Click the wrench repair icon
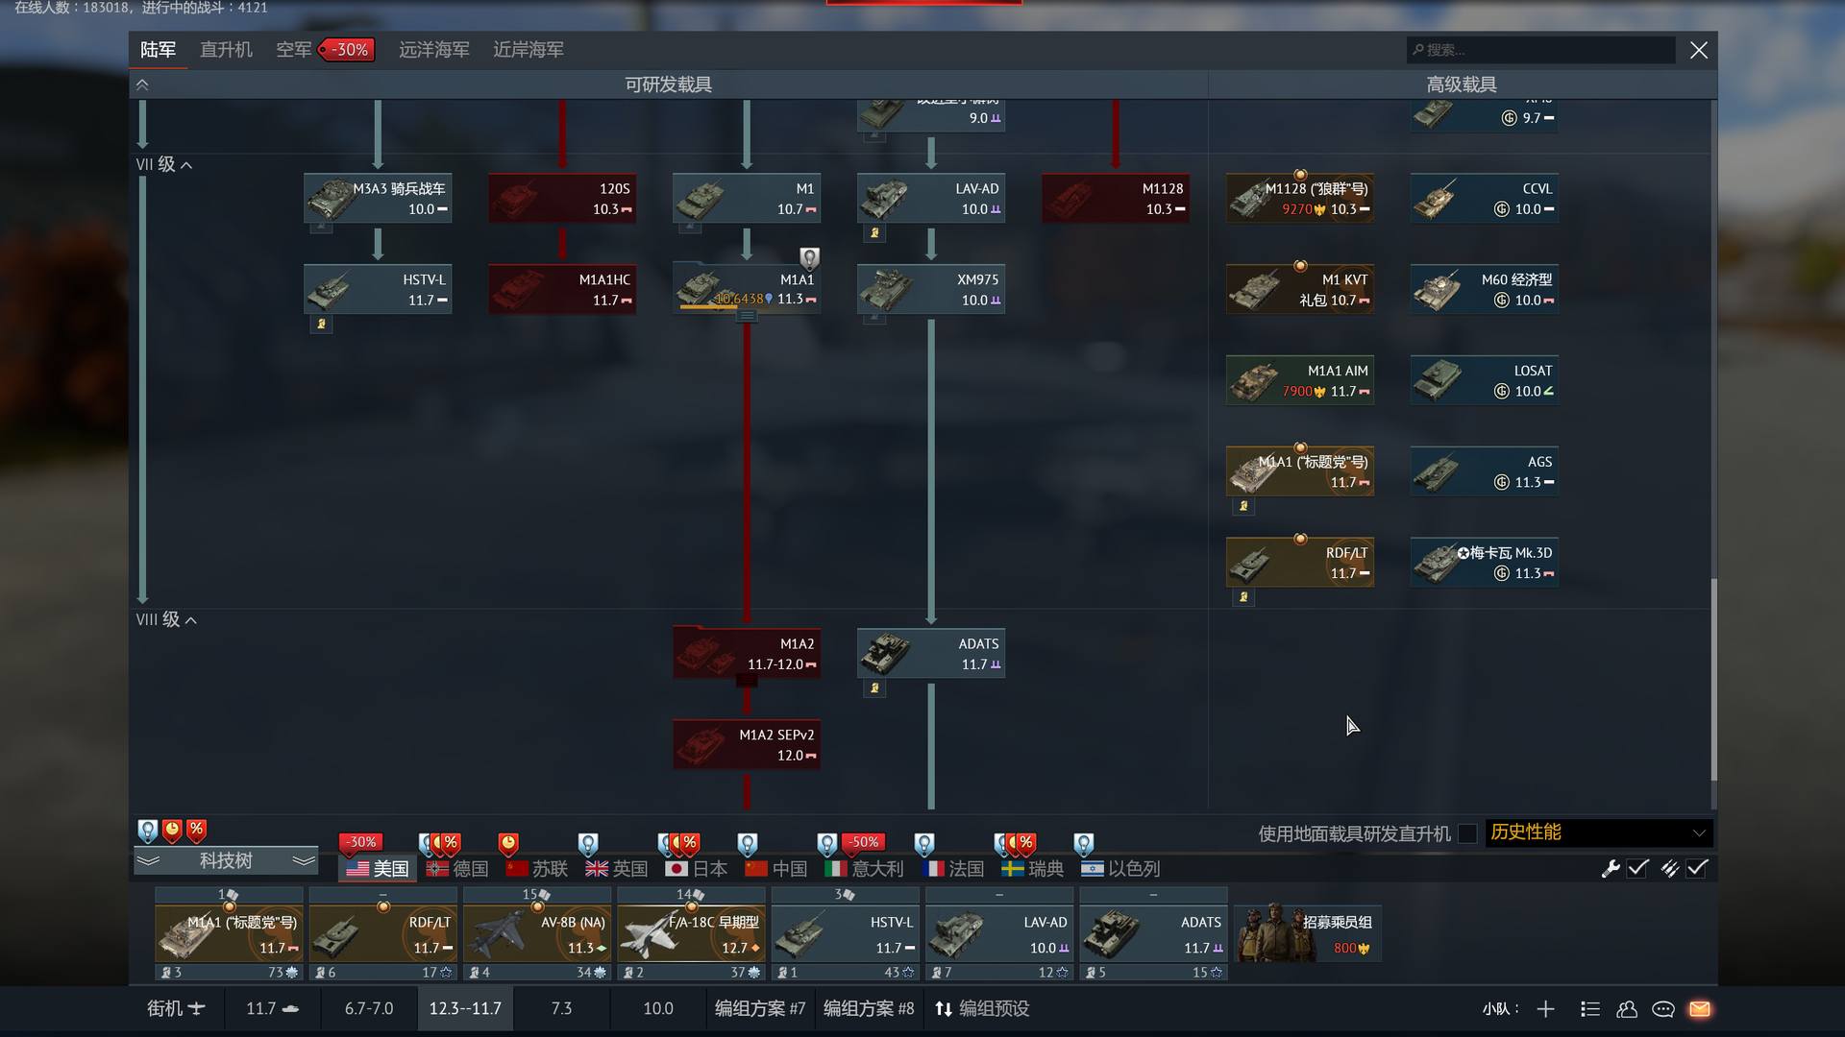Screen dimensions: 1845x1037 [1611, 868]
